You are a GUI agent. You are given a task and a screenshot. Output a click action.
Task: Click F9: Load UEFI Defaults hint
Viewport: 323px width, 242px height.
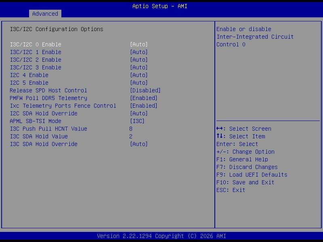(x=252, y=175)
